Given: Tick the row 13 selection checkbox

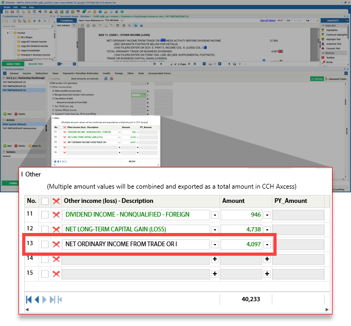Looking at the screenshot, I should click(45, 244).
